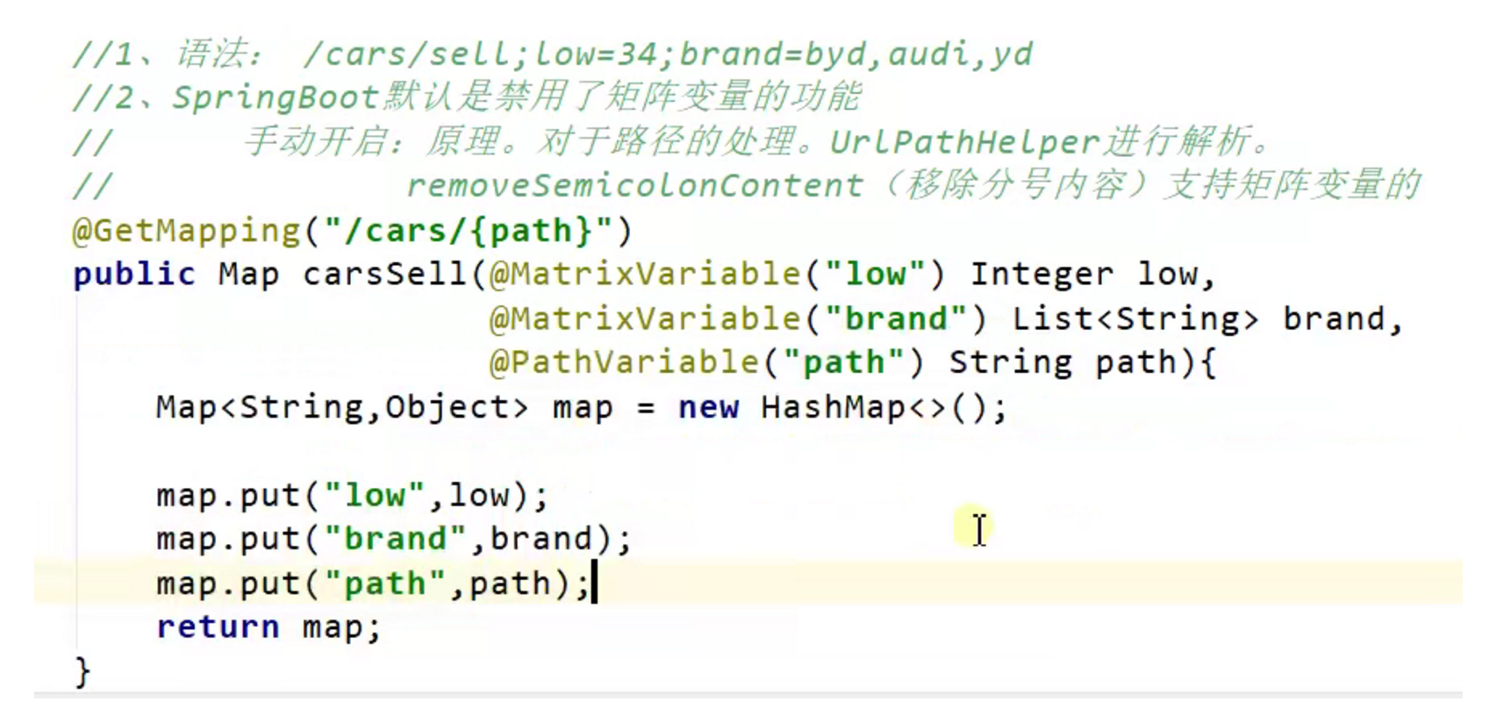Click the return keyword
This screenshot has height=709, width=1489.
pos(218,627)
